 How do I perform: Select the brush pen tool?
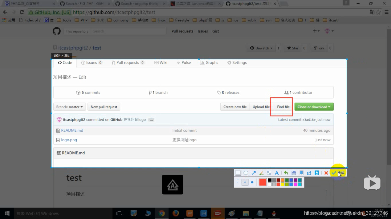coord(261,173)
